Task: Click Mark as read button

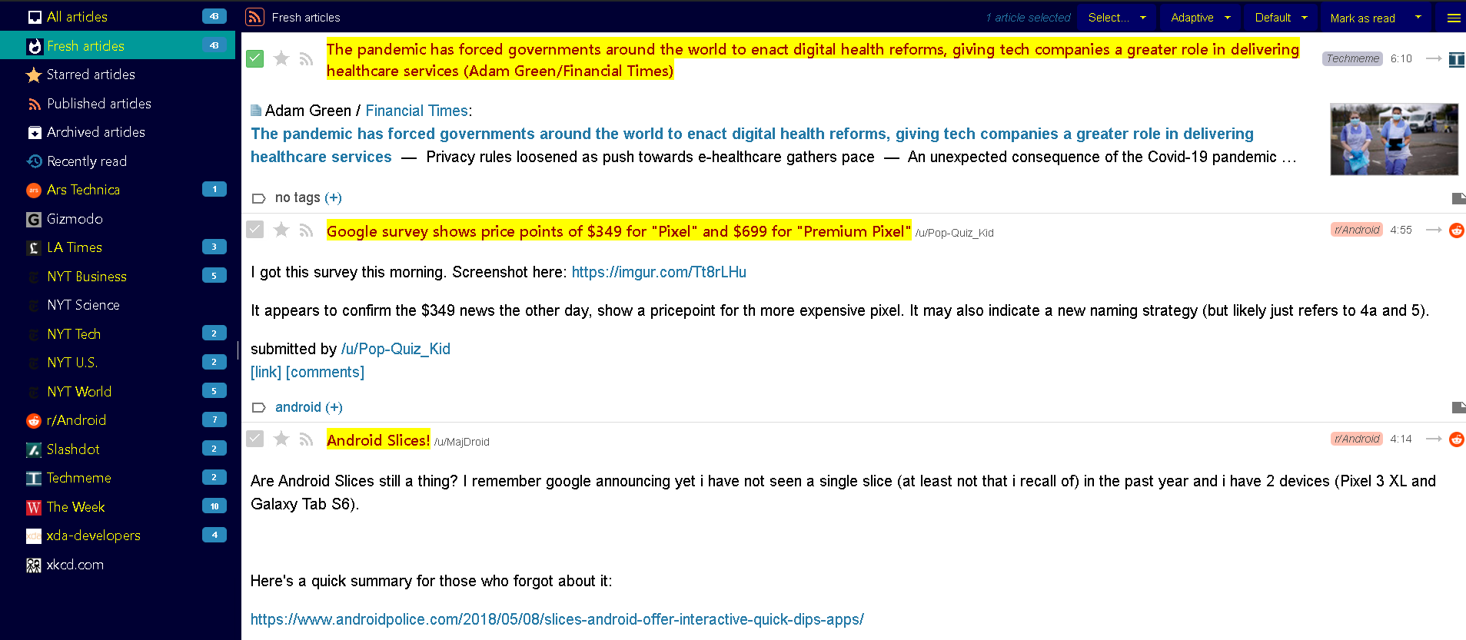Action: [x=1362, y=18]
